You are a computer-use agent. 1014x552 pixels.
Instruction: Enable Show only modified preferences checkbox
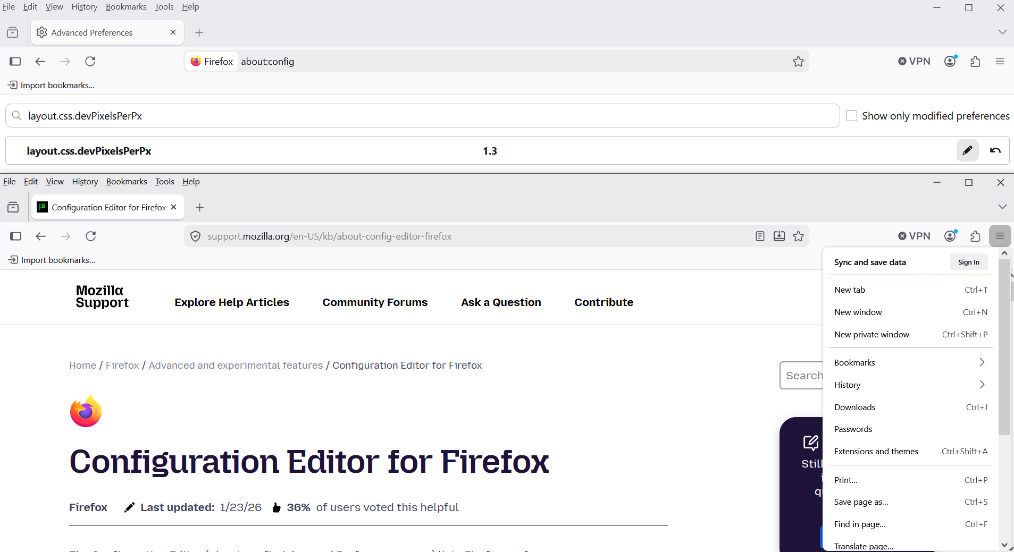tap(851, 116)
